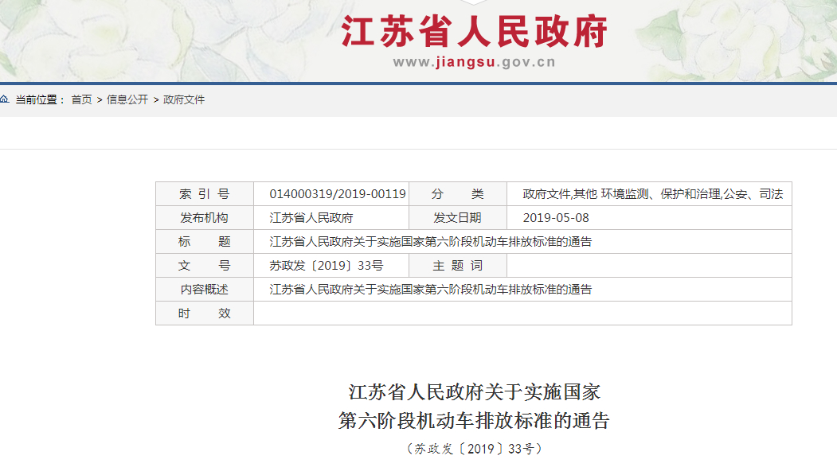Click the empty 时效 value cell
837x475 pixels.
click(522, 313)
